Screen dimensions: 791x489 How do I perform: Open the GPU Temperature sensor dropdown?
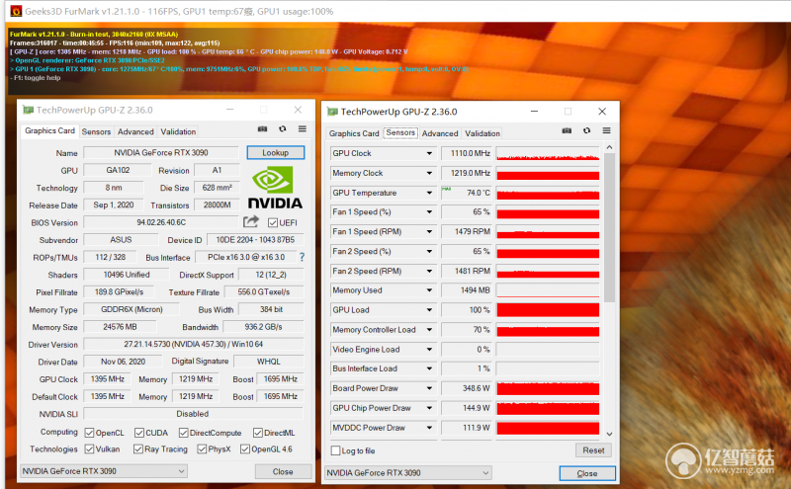(429, 193)
